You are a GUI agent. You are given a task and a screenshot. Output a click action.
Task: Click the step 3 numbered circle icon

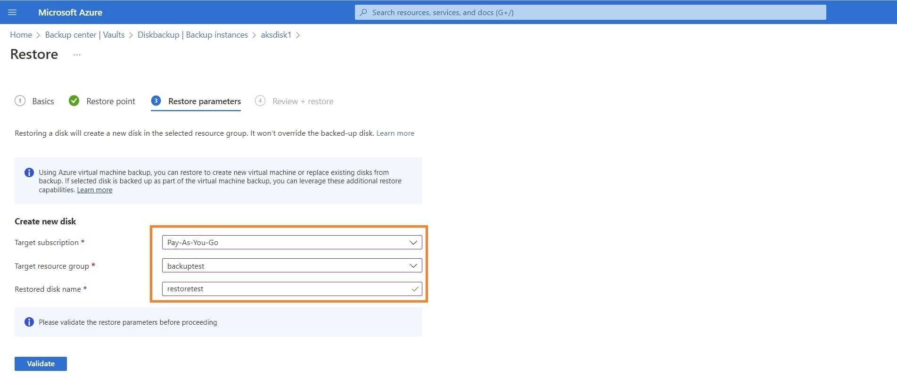coord(156,101)
